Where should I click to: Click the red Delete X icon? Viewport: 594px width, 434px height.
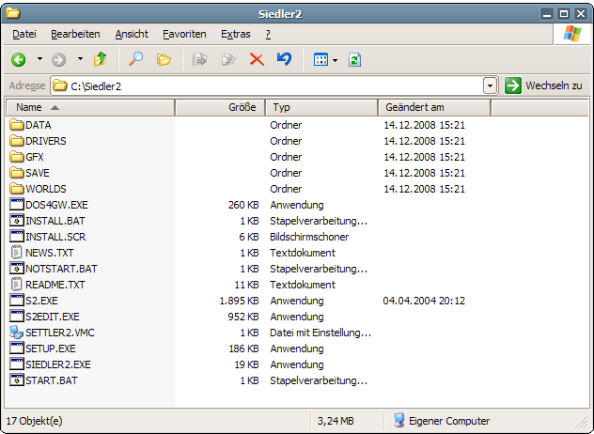click(257, 59)
